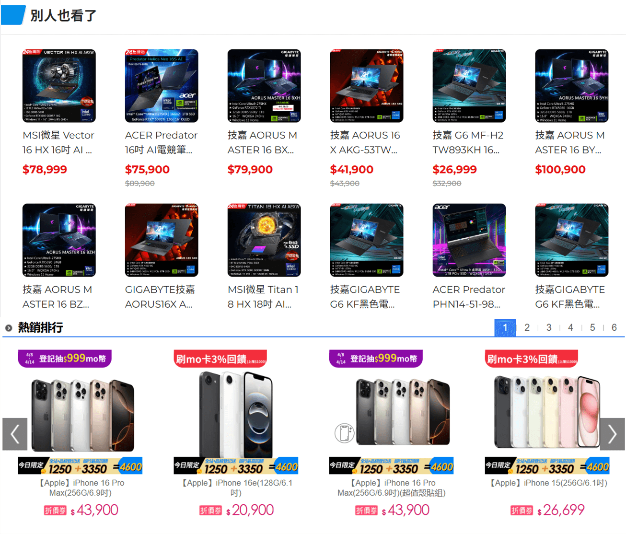Viewport: 626px width, 534px height.
Task: Click the left carousel arrow
Action: pos(15,434)
